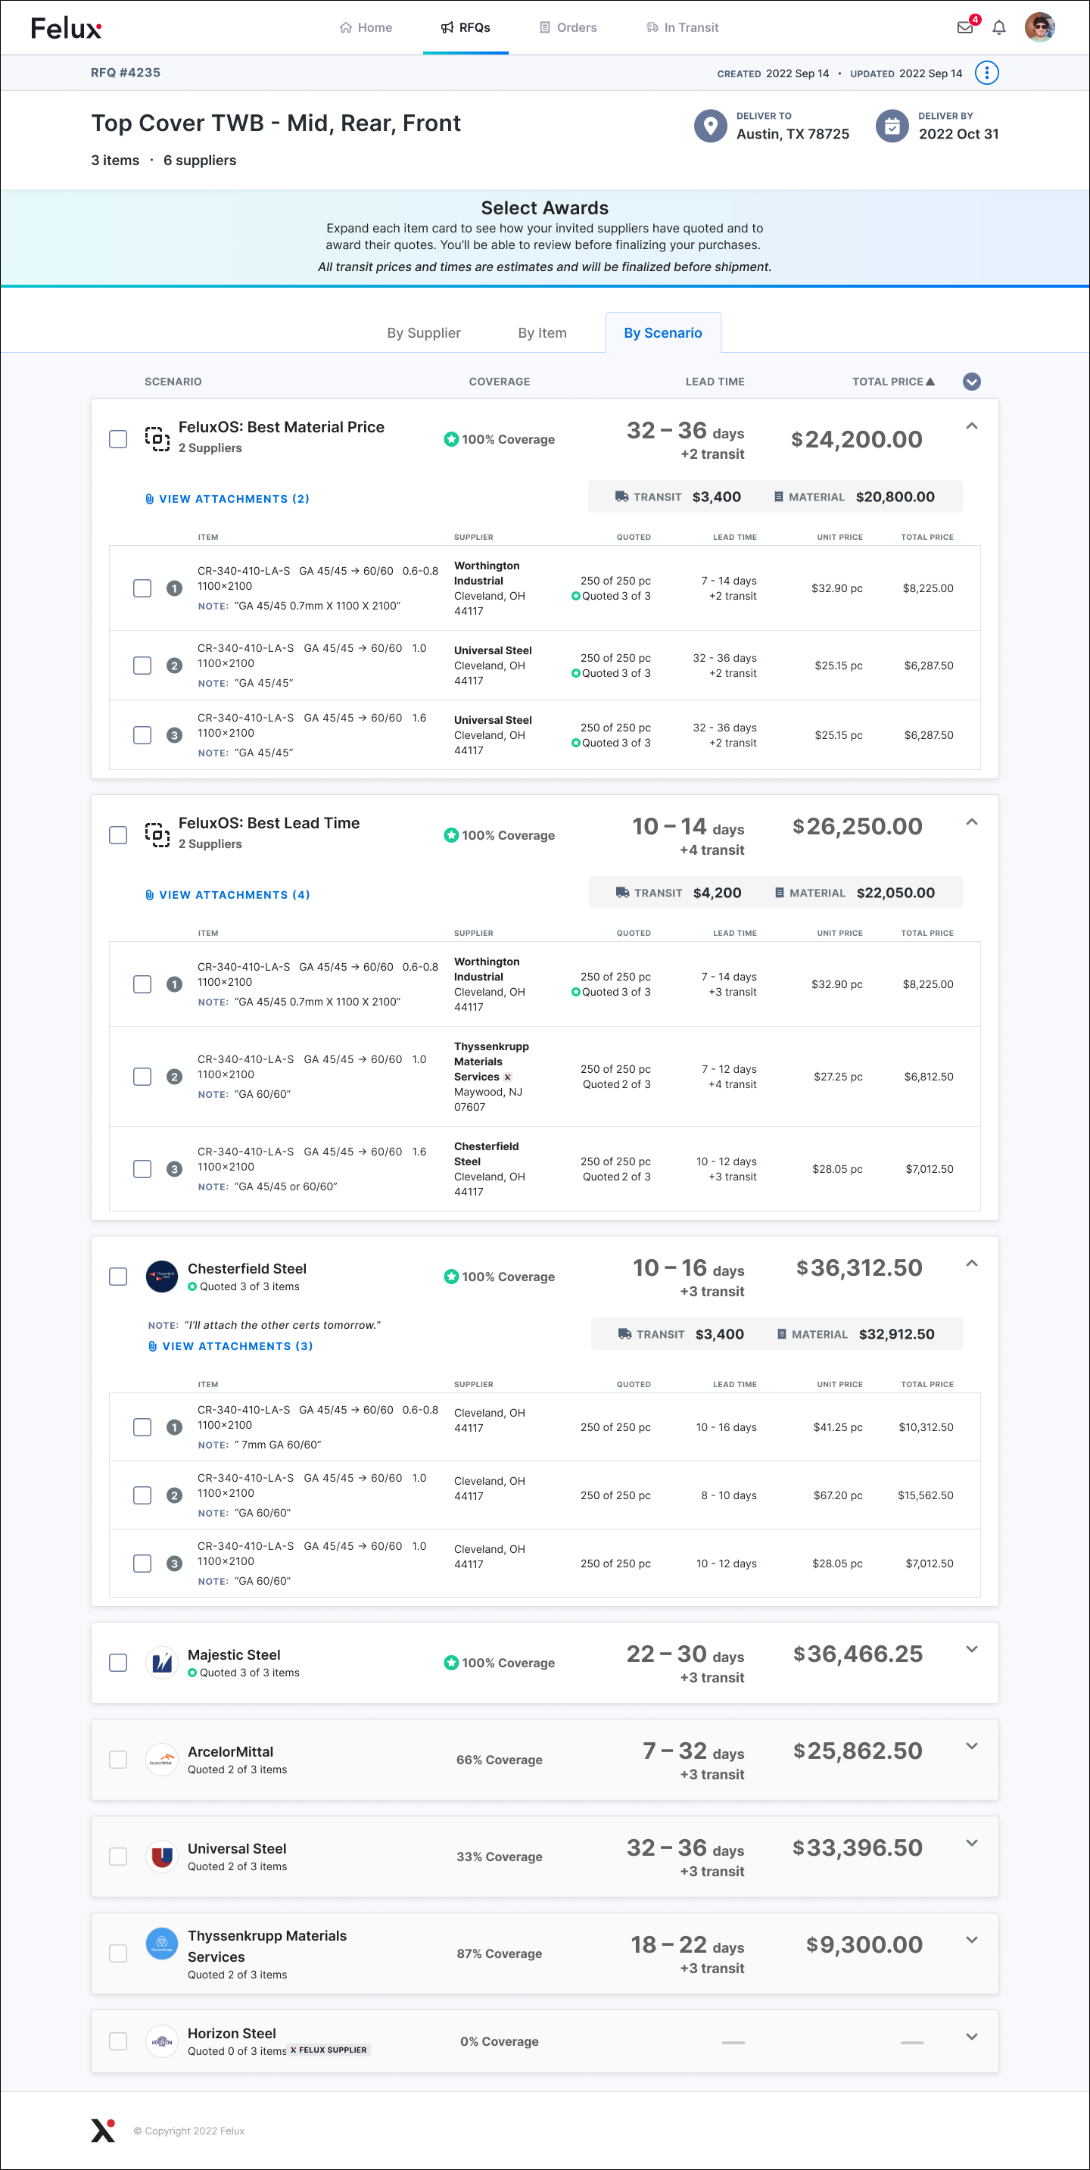
Task: Click the Best Material Price scenario icon
Action: point(157,438)
